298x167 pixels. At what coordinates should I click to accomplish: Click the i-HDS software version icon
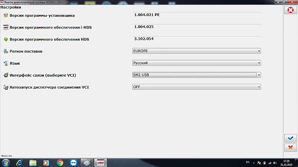coord(6,27)
